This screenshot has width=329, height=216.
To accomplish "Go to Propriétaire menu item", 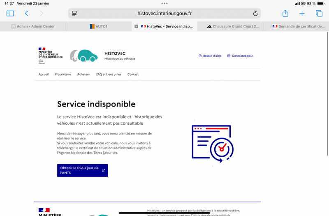I will pos(63,74).
